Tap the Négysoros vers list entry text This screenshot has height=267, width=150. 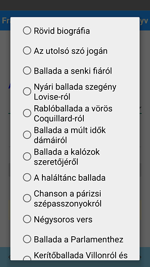coord(63,220)
